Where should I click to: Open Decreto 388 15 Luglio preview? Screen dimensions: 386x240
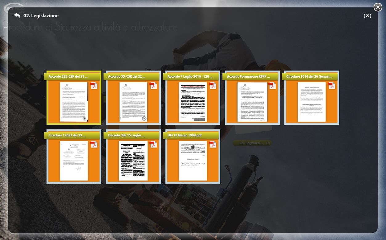(133, 161)
